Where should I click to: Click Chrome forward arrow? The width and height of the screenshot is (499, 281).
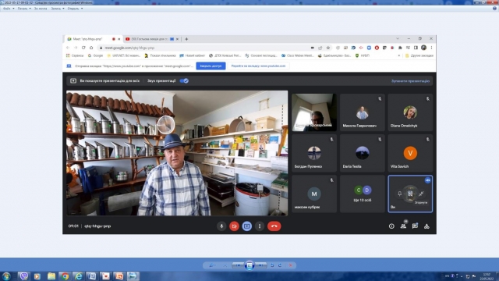pyautogui.click(x=76, y=48)
